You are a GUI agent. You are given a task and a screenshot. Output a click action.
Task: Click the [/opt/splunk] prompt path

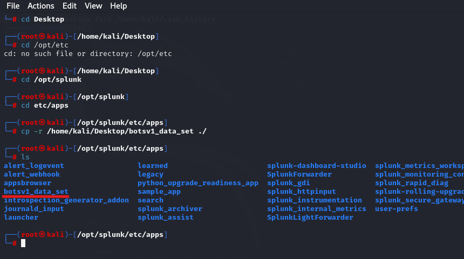[101, 97]
